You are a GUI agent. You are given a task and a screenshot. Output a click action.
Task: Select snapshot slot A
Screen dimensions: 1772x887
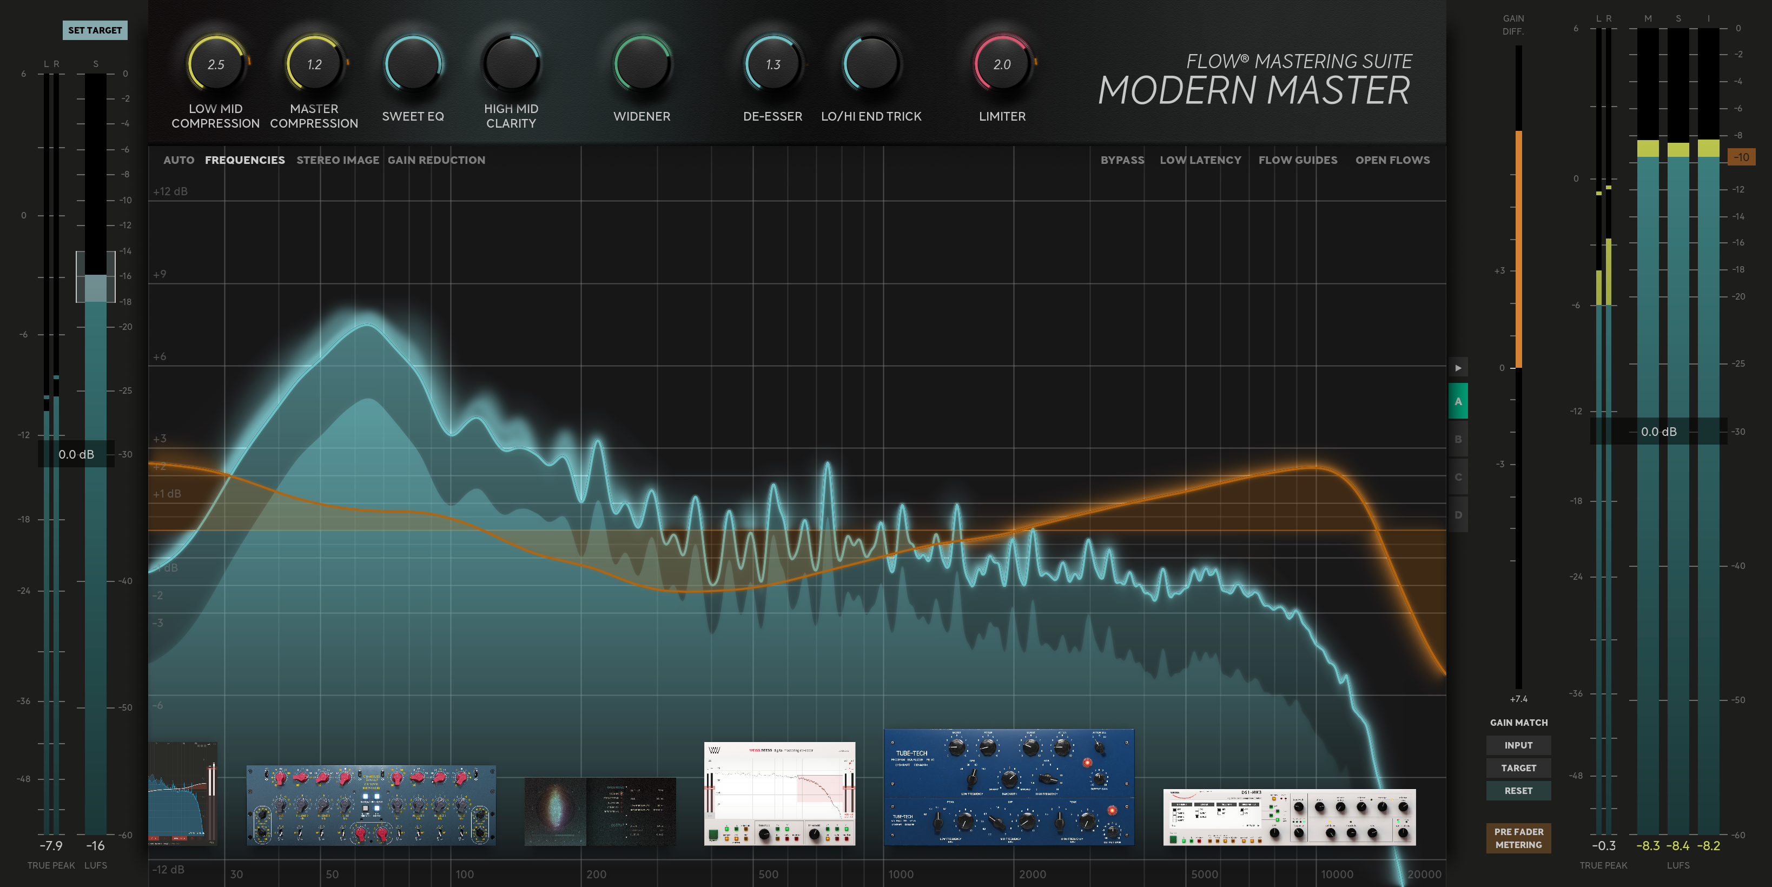click(1458, 401)
